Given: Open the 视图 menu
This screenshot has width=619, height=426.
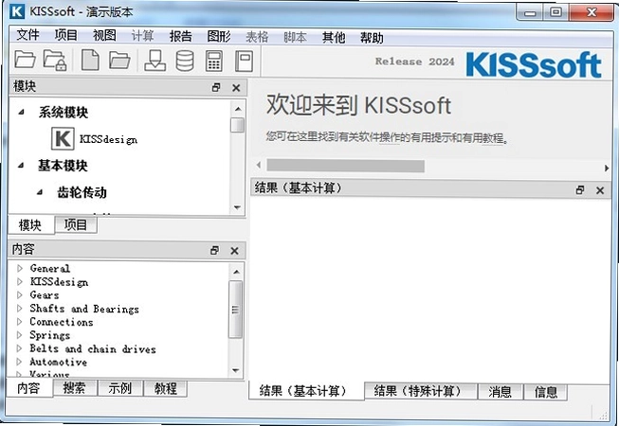Looking at the screenshot, I should pyautogui.click(x=104, y=35).
